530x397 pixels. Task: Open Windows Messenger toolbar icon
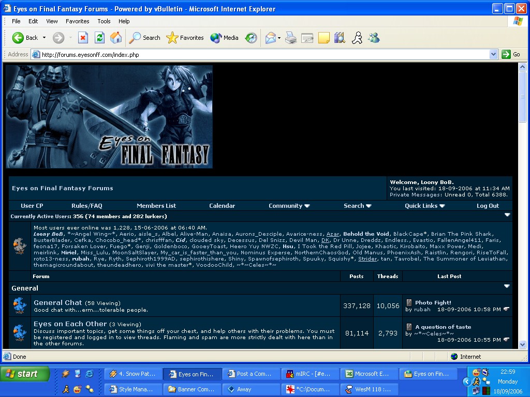coord(374,38)
